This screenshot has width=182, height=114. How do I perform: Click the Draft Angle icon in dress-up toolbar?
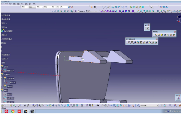162,35
